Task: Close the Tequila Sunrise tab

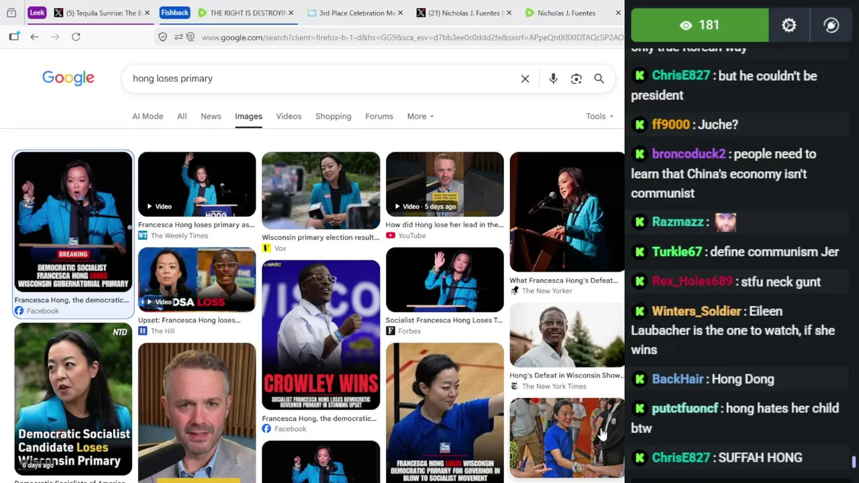Action: click(x=147, y=13)
